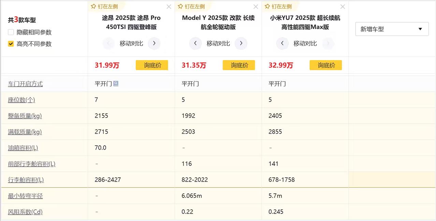Image resolution: width=436 pixels, height=221 pixels.
Task: Click 询底价 for Model Y
Action: point(239,65)
